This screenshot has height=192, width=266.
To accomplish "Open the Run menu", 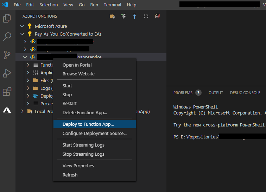I will tap(94, 5).
